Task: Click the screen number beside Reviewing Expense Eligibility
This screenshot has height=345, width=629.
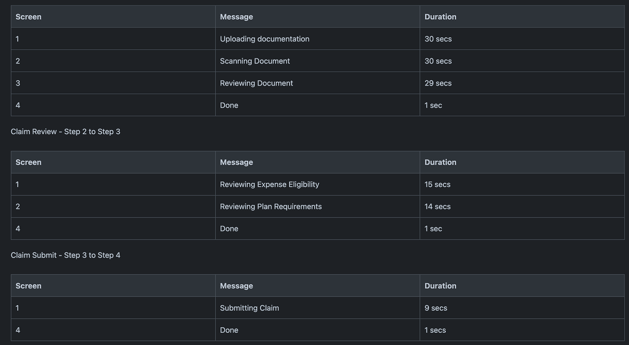Action: [17, 184]
